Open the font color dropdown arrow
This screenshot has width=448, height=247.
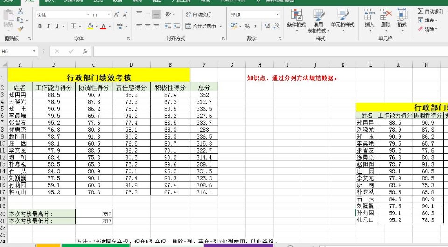[110, 26]
